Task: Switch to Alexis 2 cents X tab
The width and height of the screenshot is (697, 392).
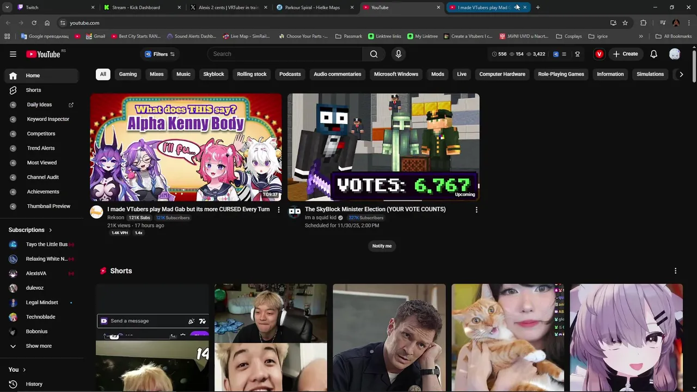Action: click(229, 8)
